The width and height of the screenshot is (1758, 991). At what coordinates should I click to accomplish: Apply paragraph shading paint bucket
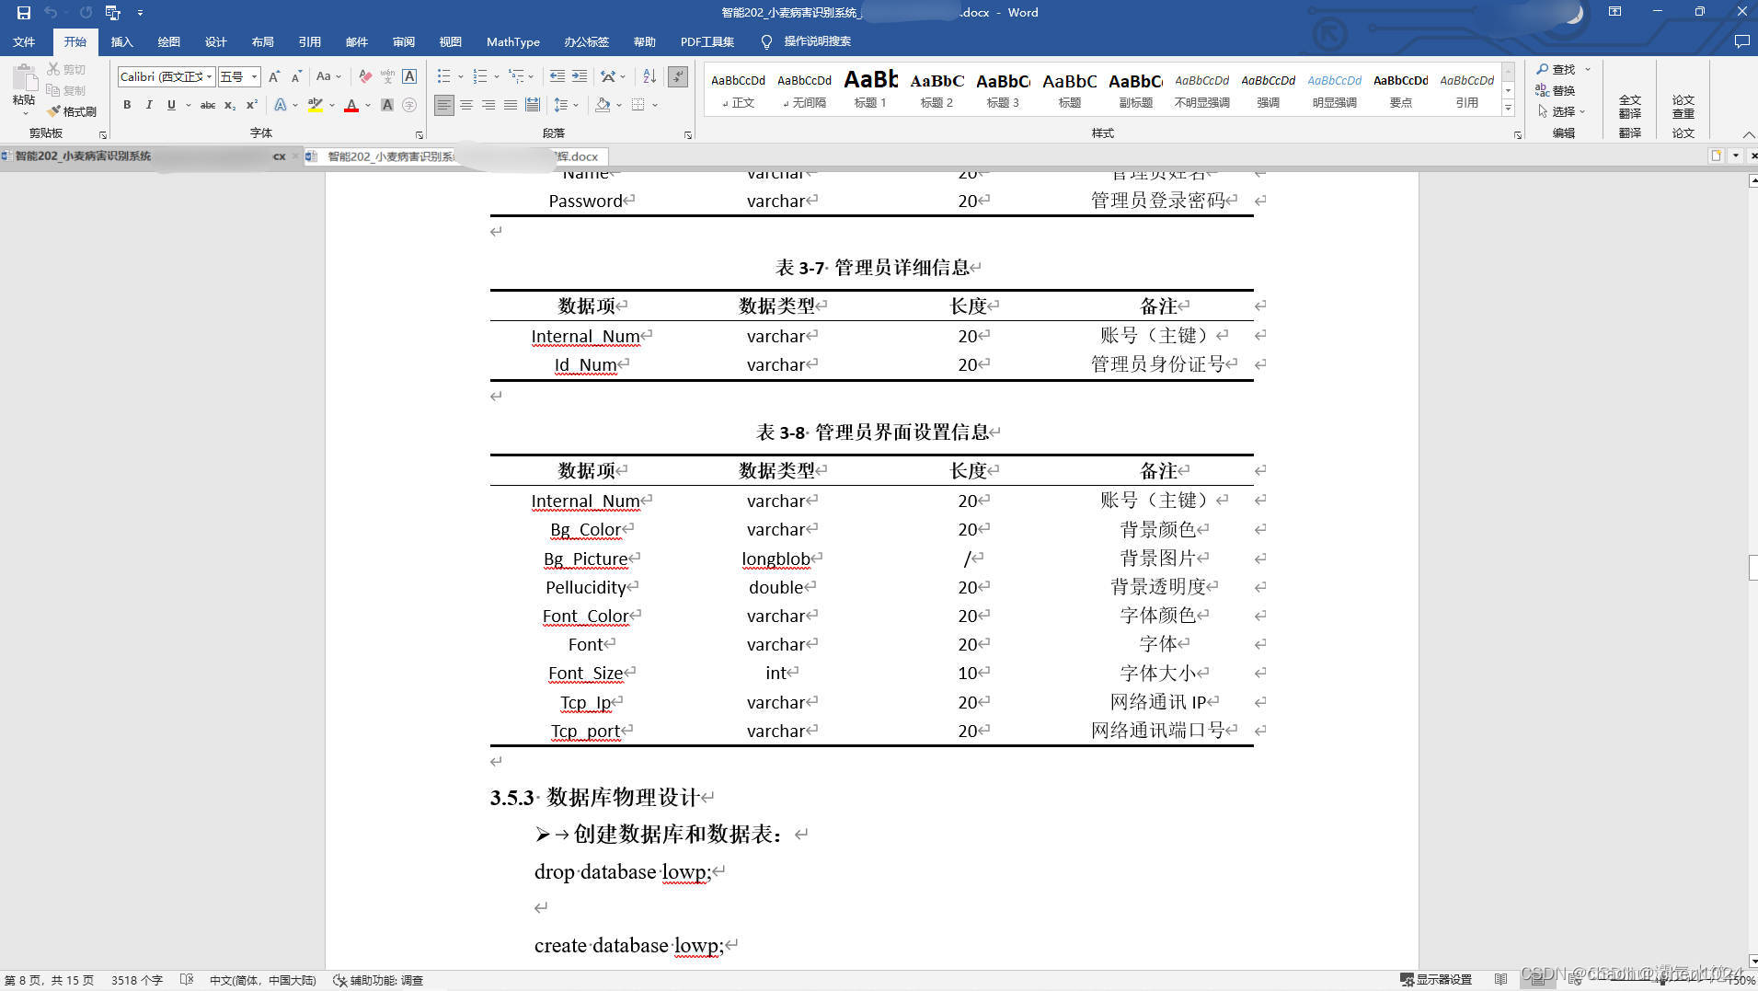pyautogui.click(x=603, y=105)
